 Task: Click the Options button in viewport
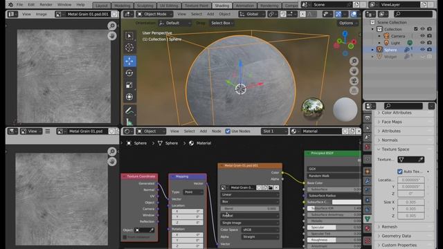(x=347, y=23)
